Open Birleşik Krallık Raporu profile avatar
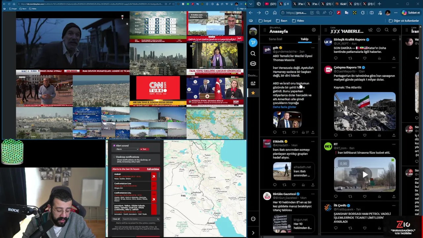 [328, 42]
